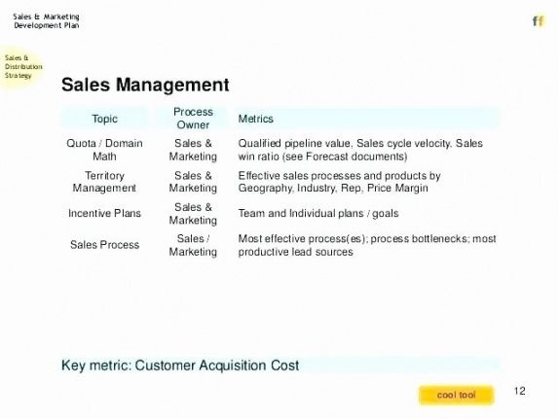Click the Key metric: Customer Acquisition Cost bar

[x=280, y=366]
